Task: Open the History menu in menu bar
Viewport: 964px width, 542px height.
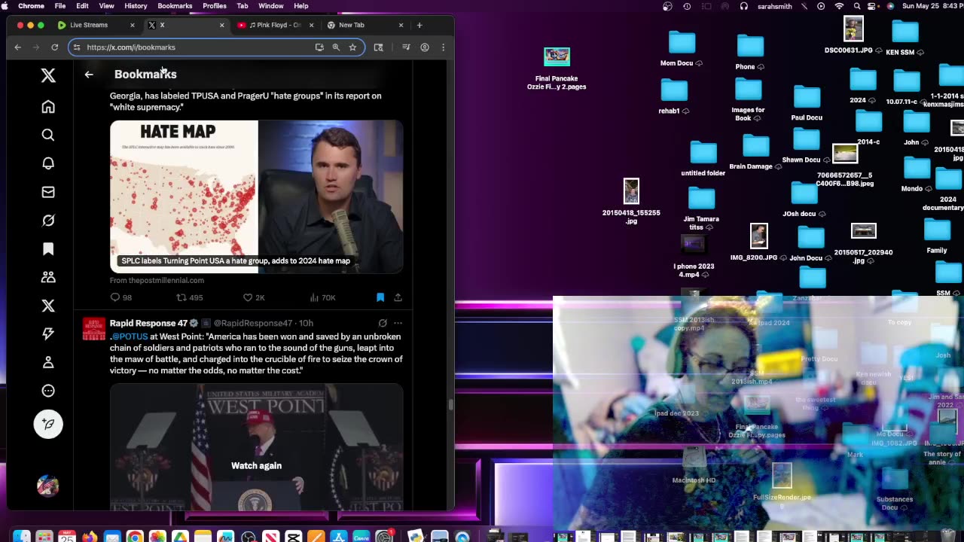Action: click(x=136, y=6)
